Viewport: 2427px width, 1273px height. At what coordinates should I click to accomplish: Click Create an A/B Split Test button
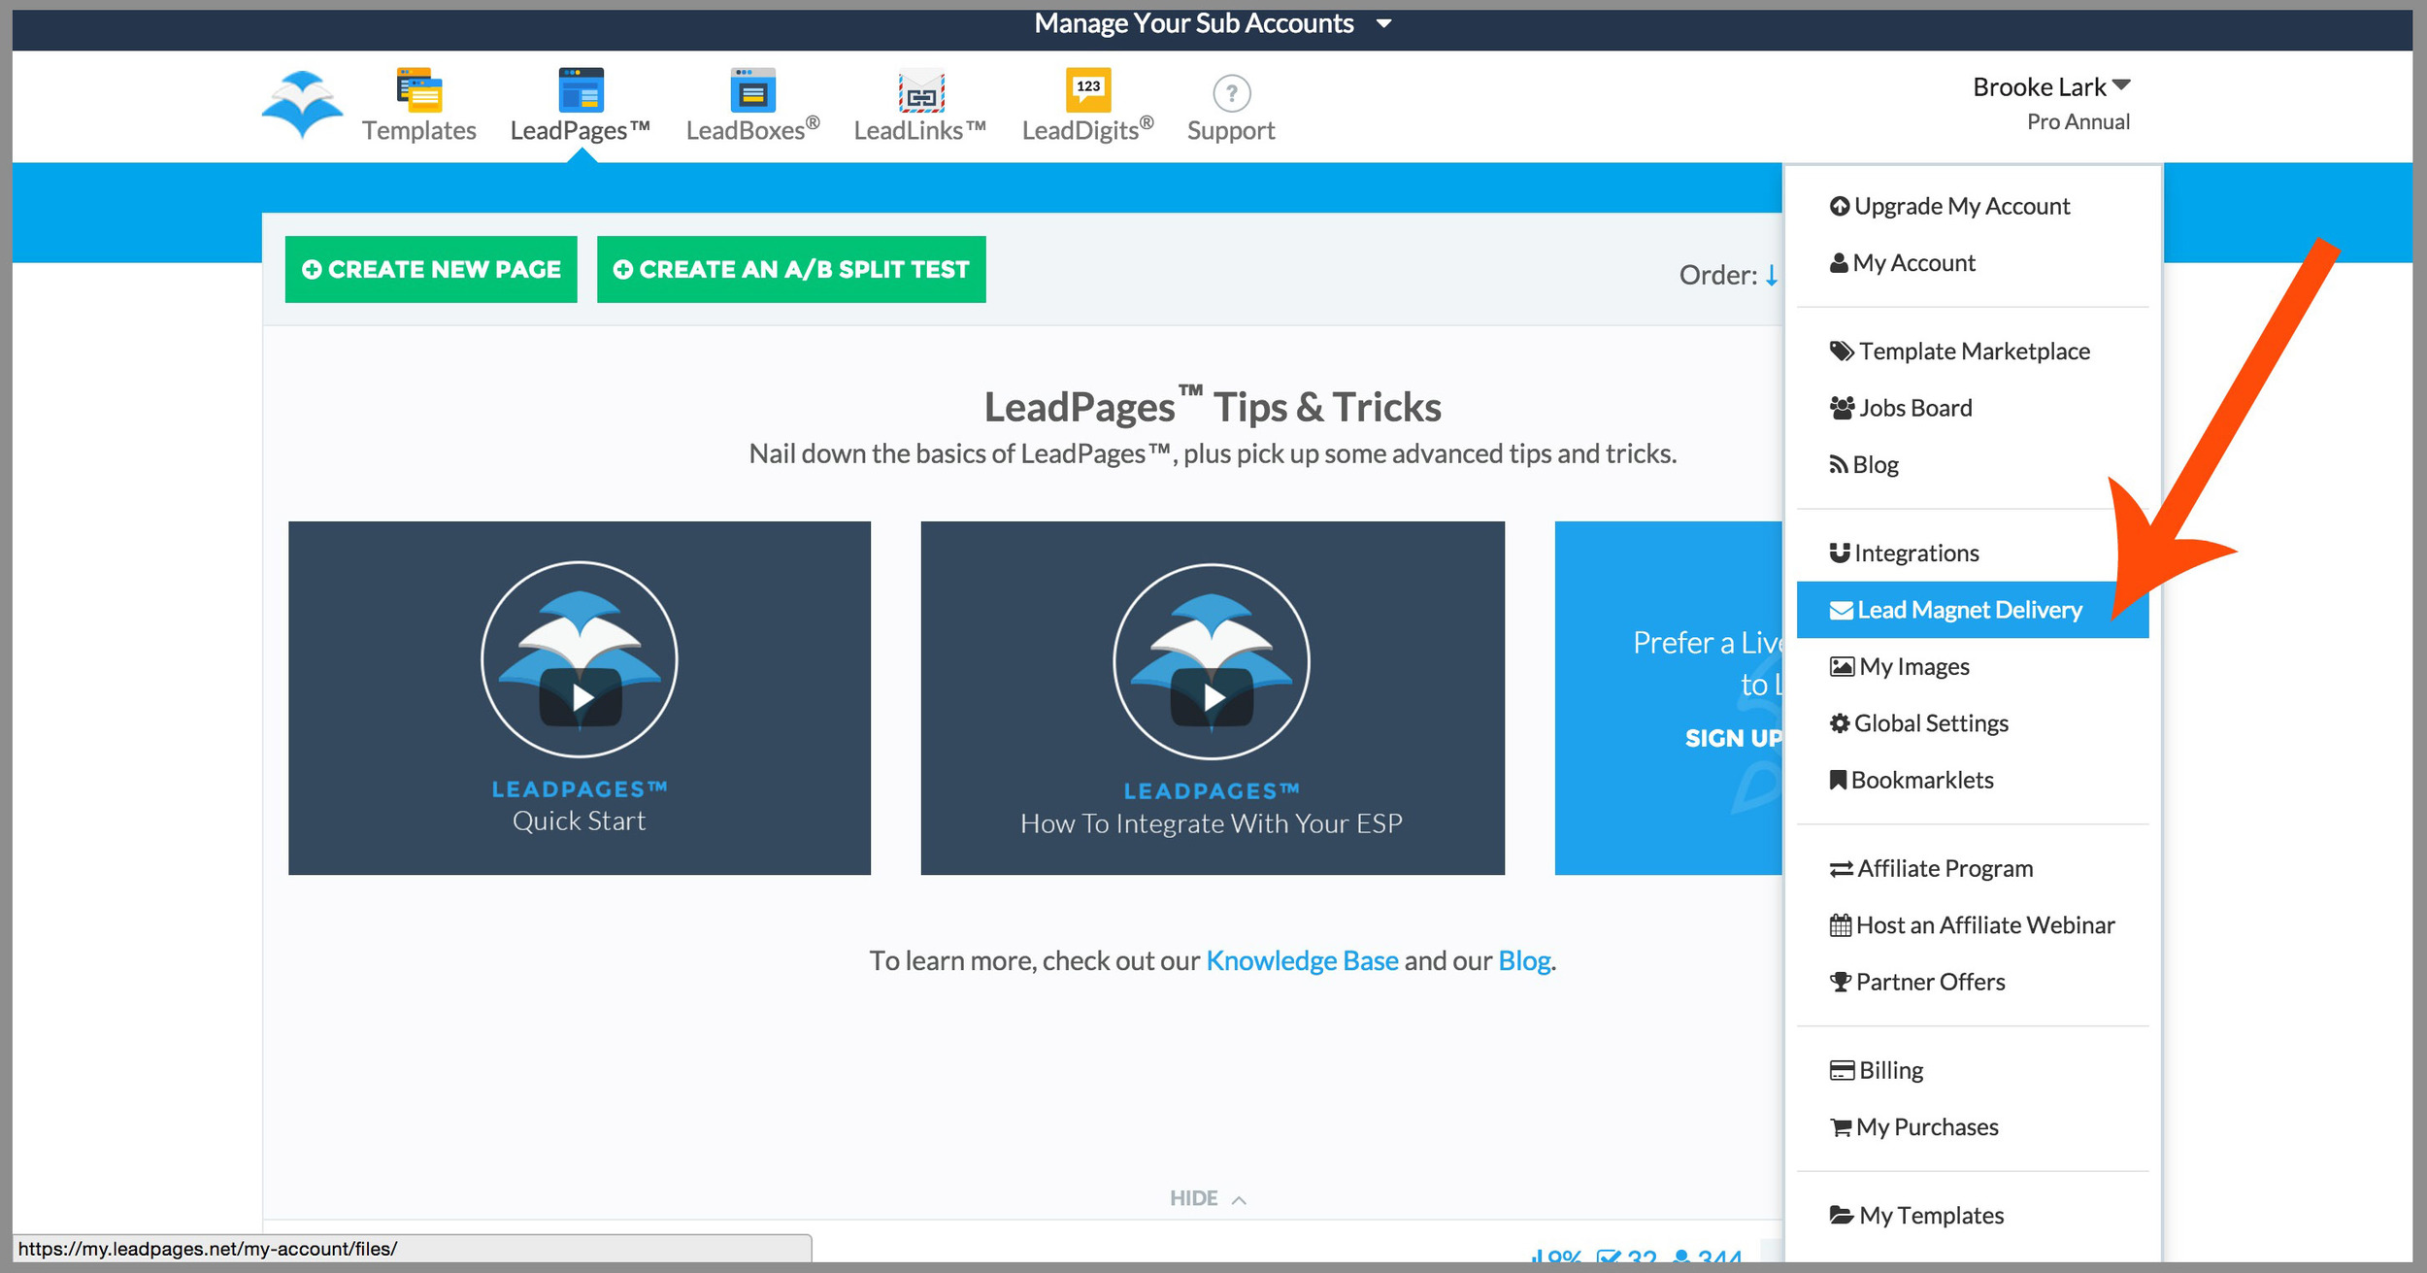[791, 269]
